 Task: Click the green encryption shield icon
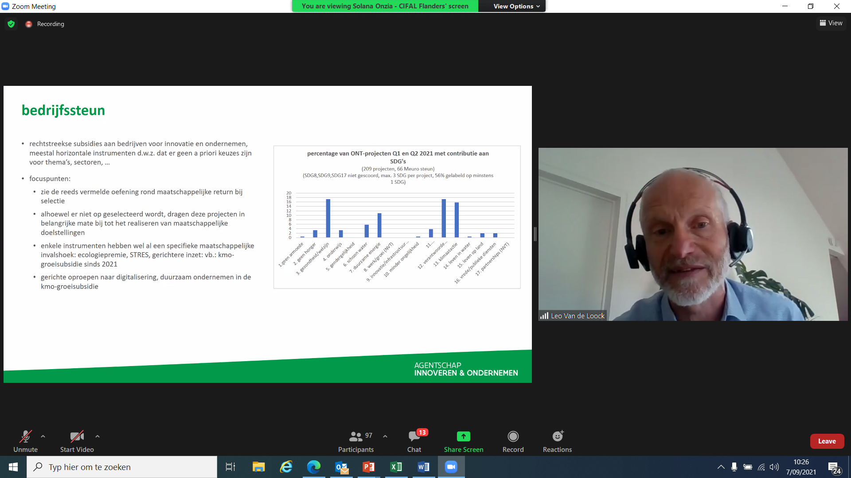[x=11, y=24]
